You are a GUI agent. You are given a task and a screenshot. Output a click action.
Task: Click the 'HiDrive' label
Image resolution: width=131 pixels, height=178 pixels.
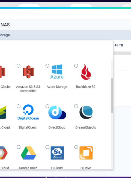click(86, 168)
